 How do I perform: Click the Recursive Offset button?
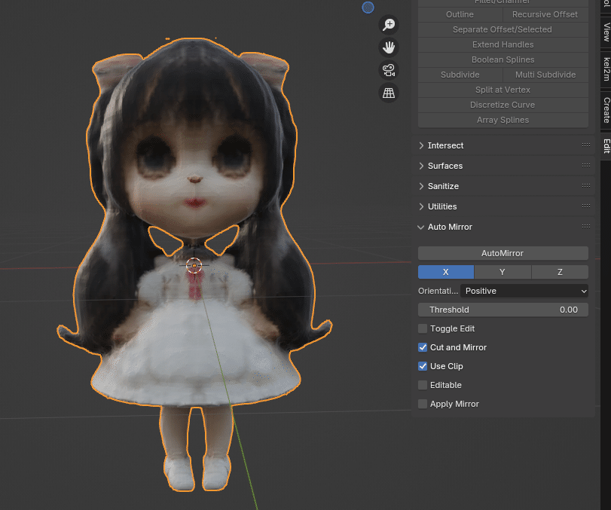[545, 14]
